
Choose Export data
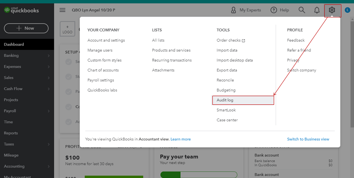(227, 70)
